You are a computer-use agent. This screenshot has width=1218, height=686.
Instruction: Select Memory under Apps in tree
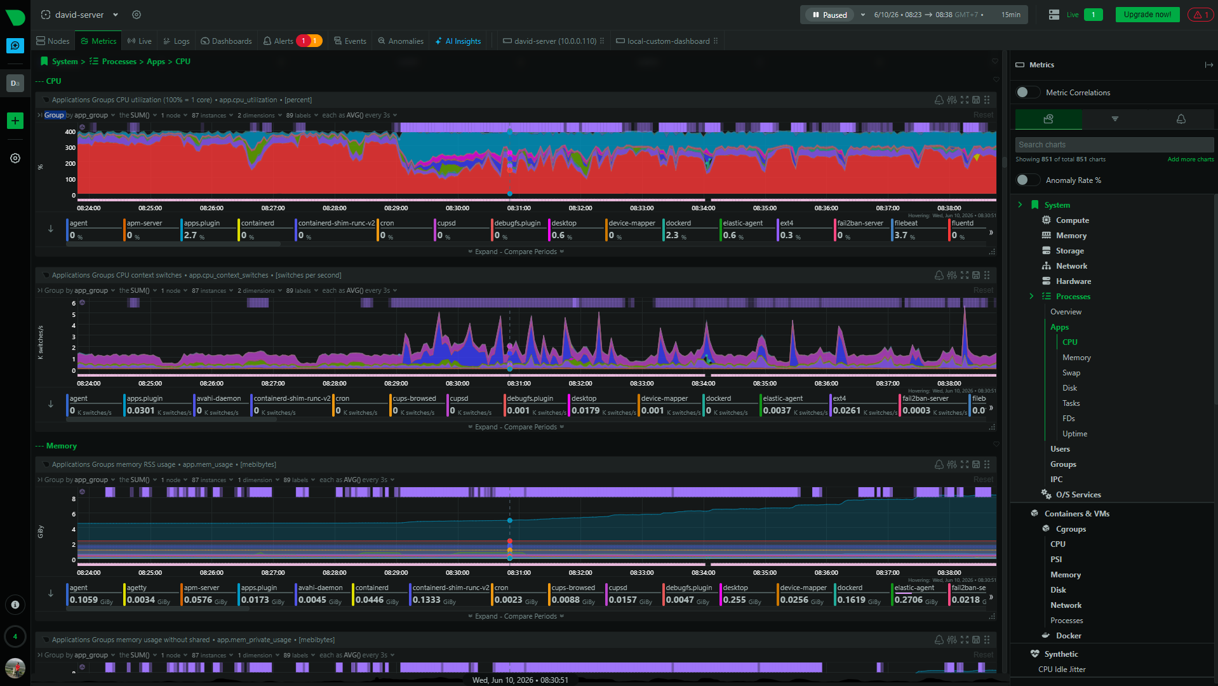tap(1076, 358)
